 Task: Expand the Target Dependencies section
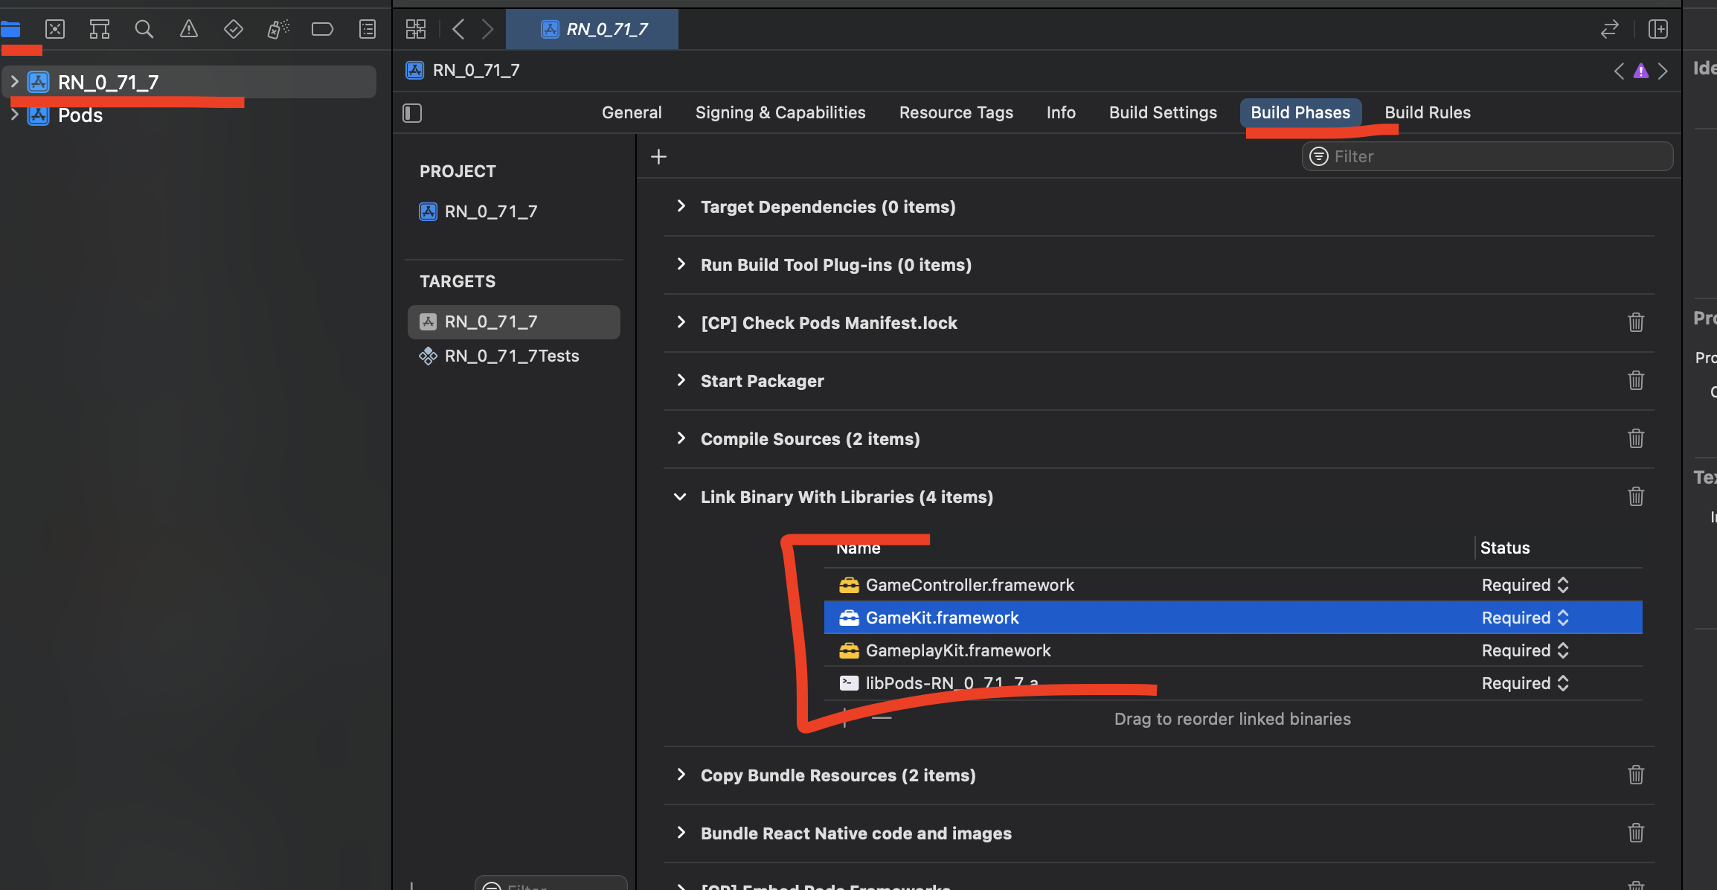tap(681, 206)
